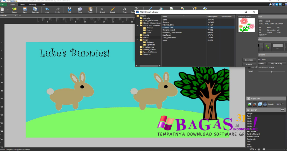Click the Flip Vertically button
This screenshot has width=287, height=151.
pos(277,63)
